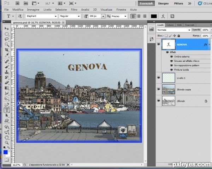Select the Eraser tool
212x169 pixels.
pos(7,83)
